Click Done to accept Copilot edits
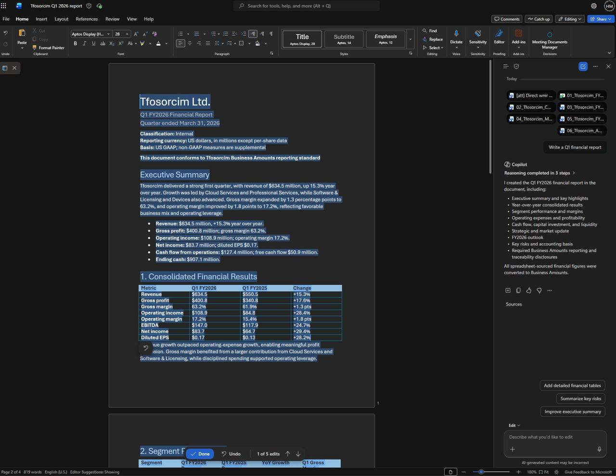616x476 pixels. pos(200,454)
